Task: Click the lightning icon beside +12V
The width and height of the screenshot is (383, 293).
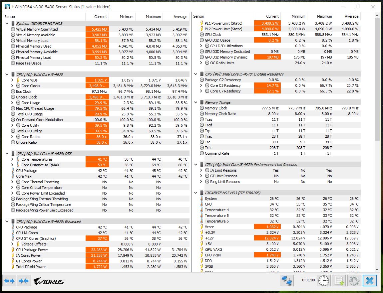Action: click(x=202, y=238)
